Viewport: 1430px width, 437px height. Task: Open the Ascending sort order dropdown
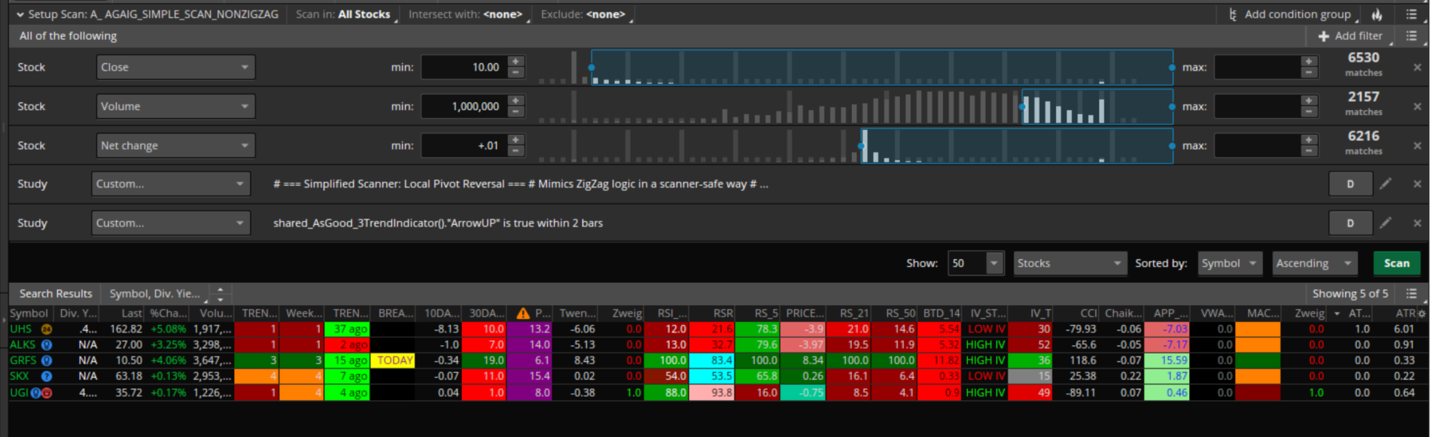(x=1313, y=263)
